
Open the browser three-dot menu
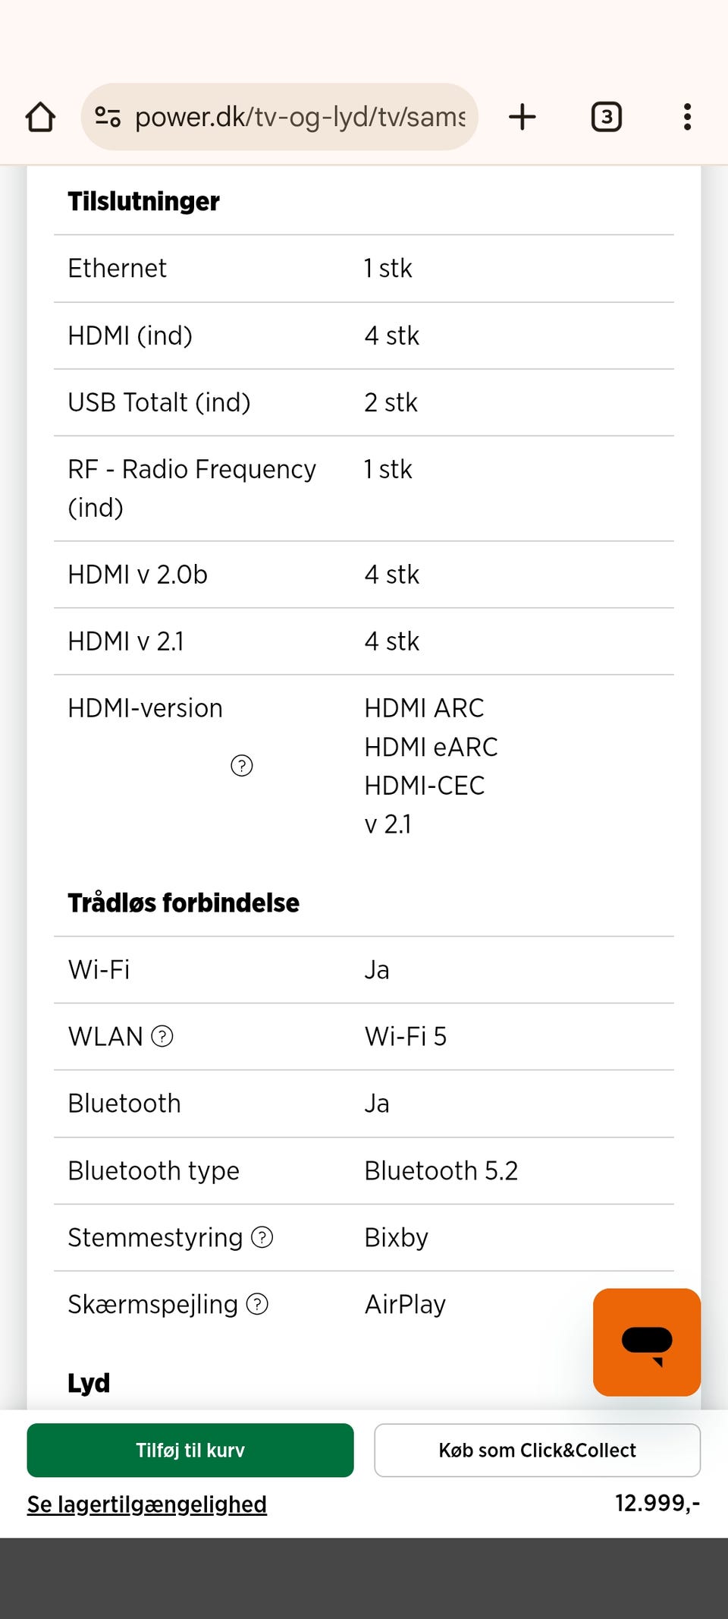click(687, 117)
